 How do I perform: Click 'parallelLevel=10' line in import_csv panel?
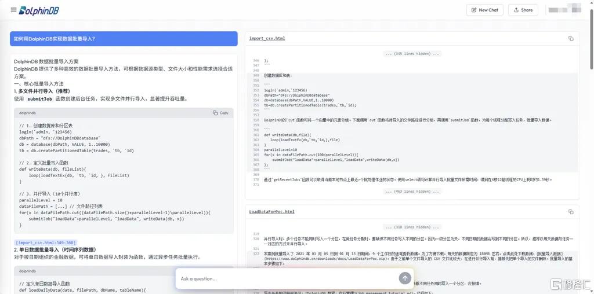pyautogui.click(x=280, y=150)
